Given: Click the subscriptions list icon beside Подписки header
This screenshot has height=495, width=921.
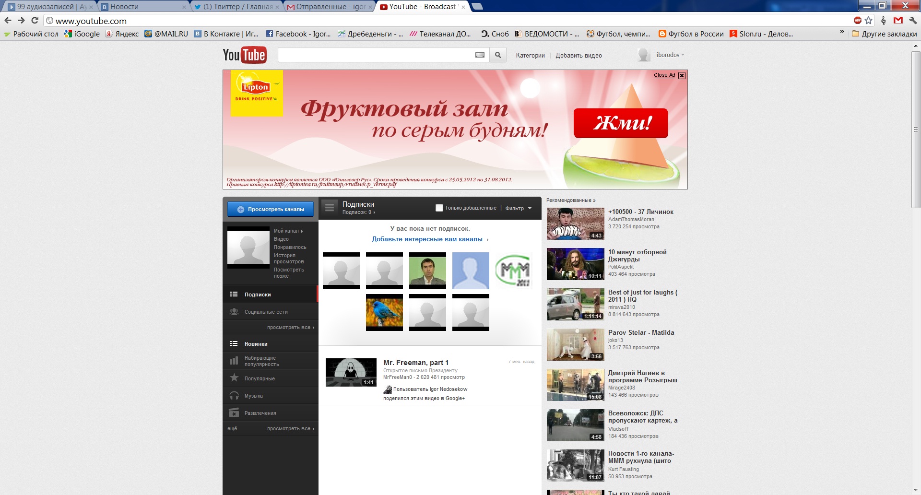Looking at the screenshot, I should (330, 208).
